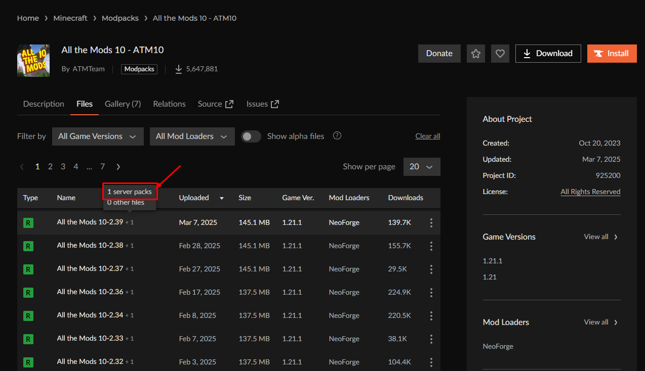
Task: Sort by the Uploaded column arrow
Action: click(221, 198)
